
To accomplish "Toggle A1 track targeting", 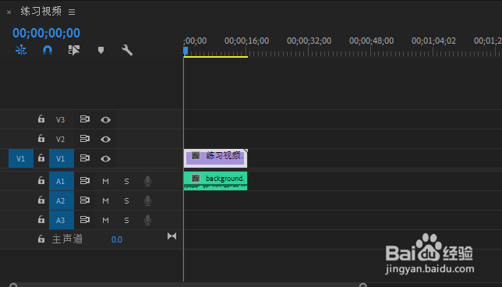I will click(61, 181).
